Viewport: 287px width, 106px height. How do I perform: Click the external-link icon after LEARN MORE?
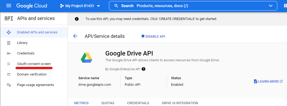(281, 81)
